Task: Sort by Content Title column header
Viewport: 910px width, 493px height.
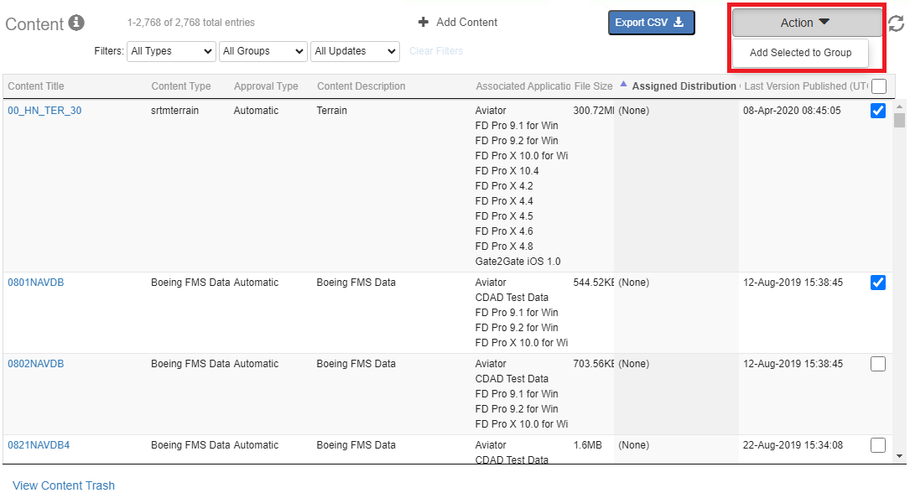Action: (x=36, y=86)
